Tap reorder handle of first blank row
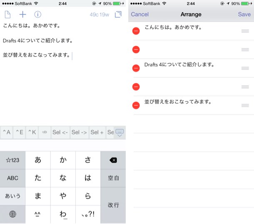Image resolution: width=254 pixels, height=224 pixels. coord(245,50)
